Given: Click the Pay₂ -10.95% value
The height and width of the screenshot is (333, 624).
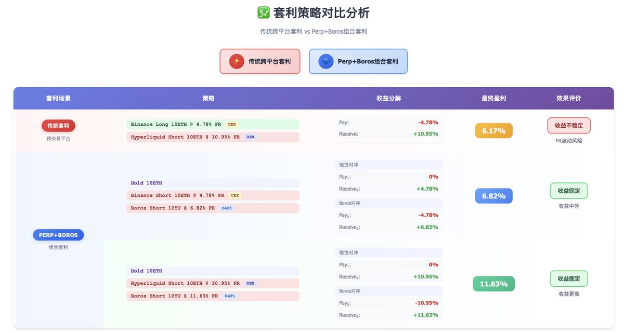Looking at the screenshot, I should (x=426, y=303).
